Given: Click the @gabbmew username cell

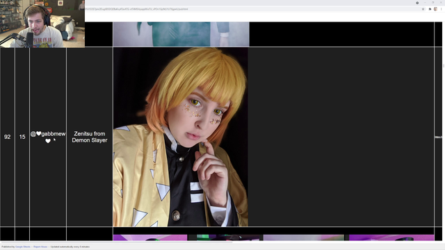Looking at the screenshot, I should [48, 137].
